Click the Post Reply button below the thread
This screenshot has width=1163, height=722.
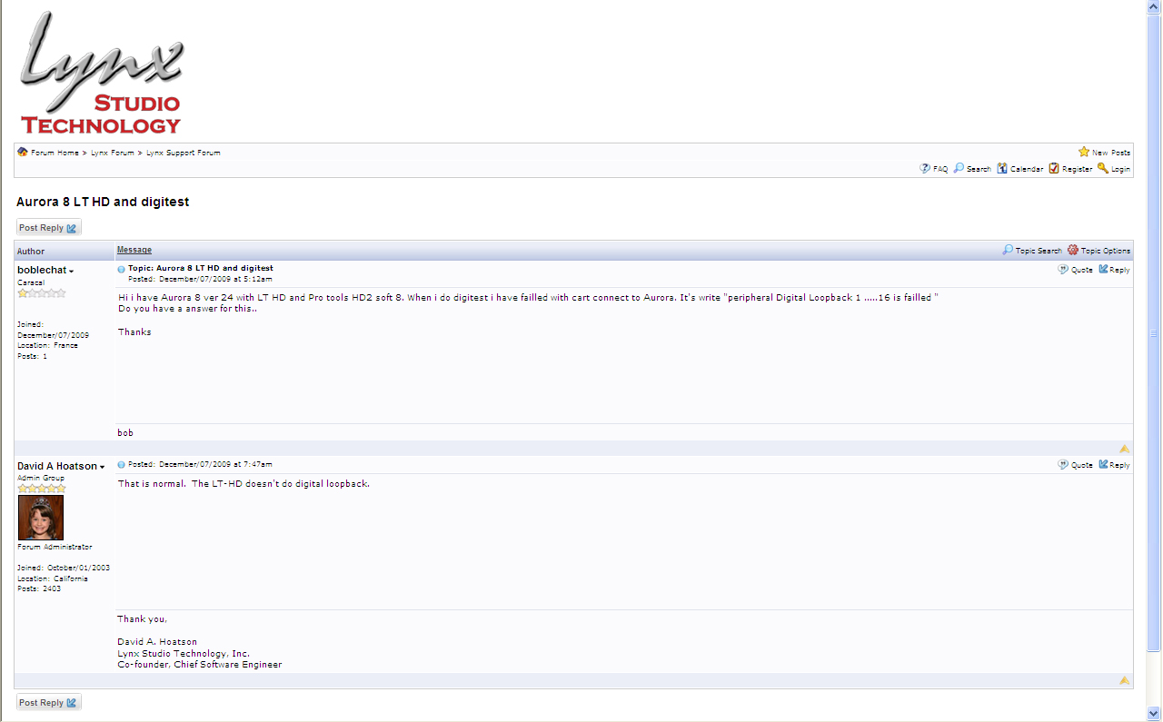point(49,703)
